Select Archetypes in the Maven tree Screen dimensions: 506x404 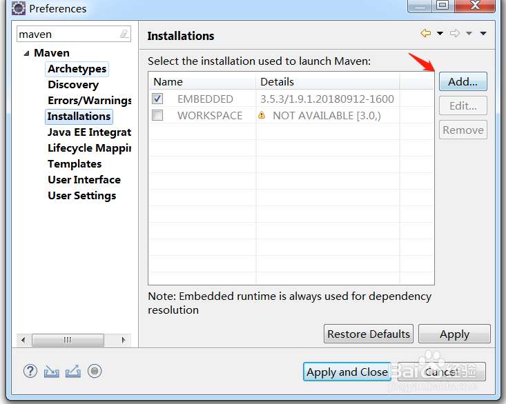(x=77, y=69)
